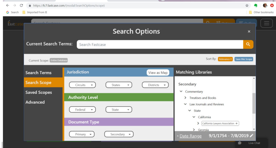Click the Authority Level section header
Screen dimensions: 276x148
[119, 97]
